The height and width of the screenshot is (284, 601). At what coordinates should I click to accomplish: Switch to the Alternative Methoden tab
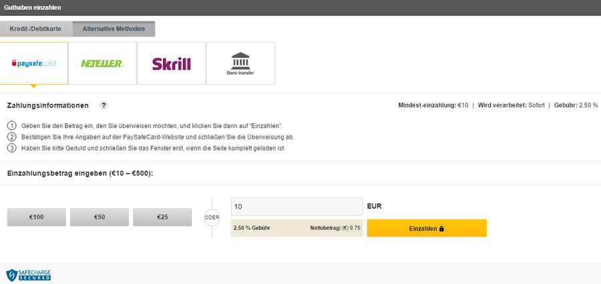114,29
